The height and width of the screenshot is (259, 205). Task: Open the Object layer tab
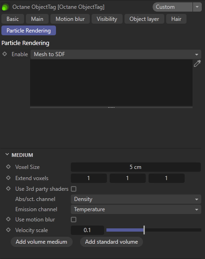pyautogui.click(x=144, y=19)
